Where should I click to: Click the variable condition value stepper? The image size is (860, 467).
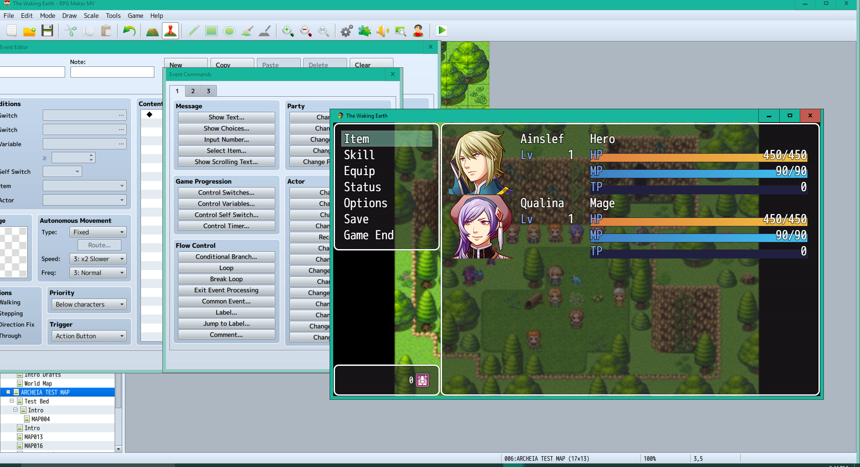pyautogui.click(x=91, y=157)
